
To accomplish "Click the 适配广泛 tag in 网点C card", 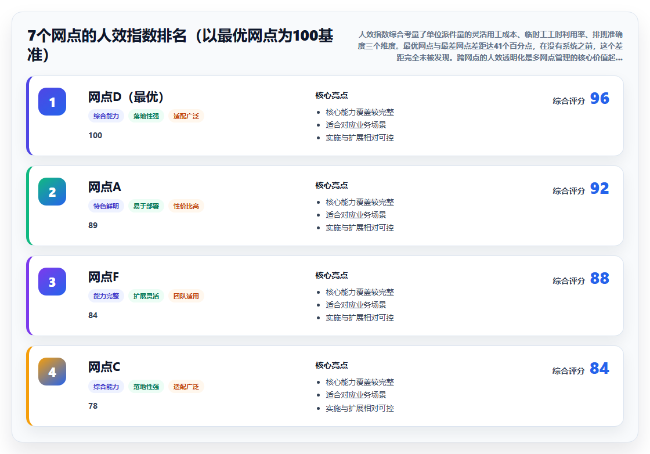I will [186, 387].
